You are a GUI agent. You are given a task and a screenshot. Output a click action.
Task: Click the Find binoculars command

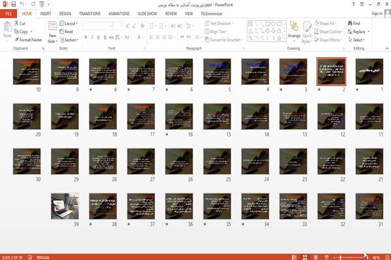coord(354,23)
